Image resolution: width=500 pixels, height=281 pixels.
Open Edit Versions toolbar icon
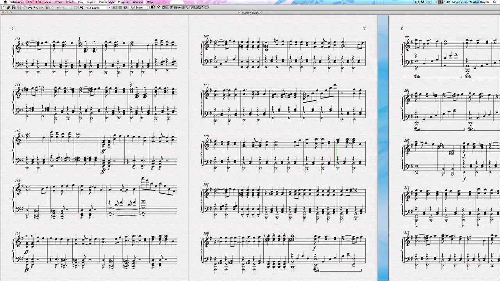[47, 7]
